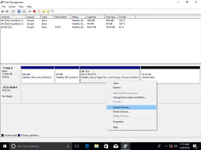The width and height of the screenshot is (201, 150).
Task: Select the 50.76 GB Unallocated space block
Action: coord(170,76)
